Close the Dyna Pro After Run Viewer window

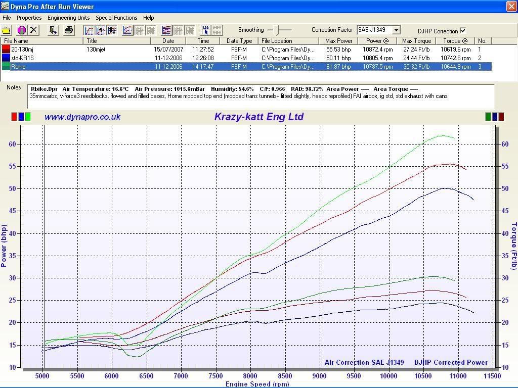(x=511, y=6)
